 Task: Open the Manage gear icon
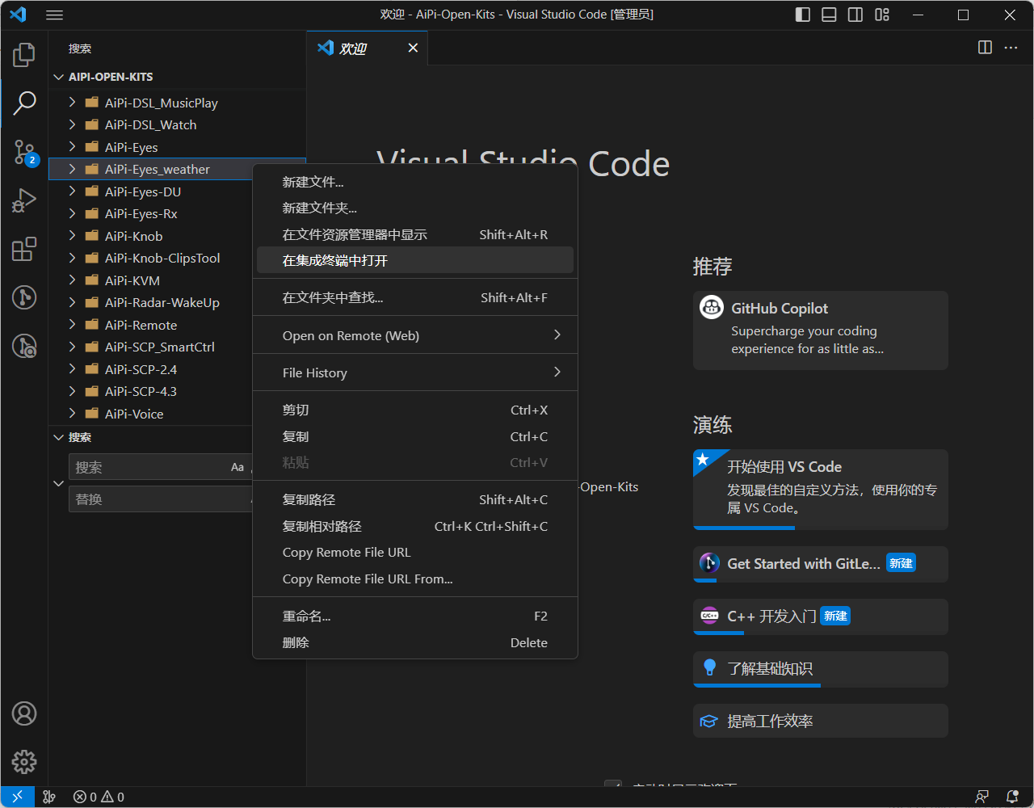[x=24, y=762]
